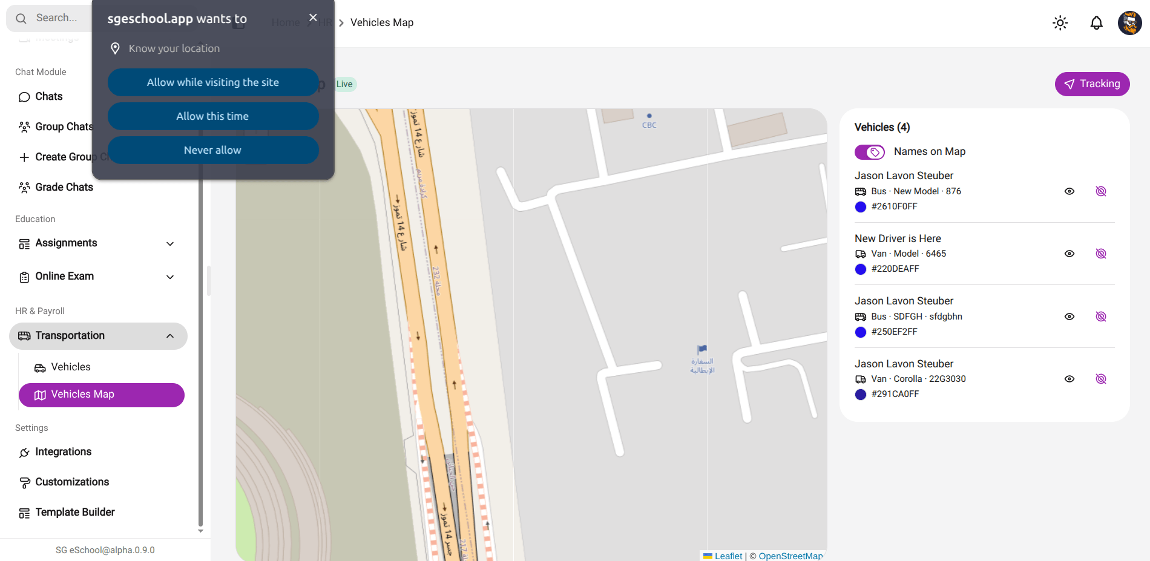
Task: Close the location permission popup
Action: click(313, 18)
